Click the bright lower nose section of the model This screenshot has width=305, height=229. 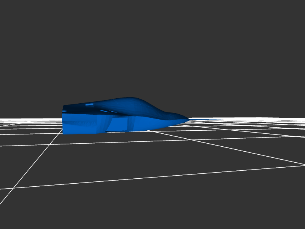coord(168,122)
